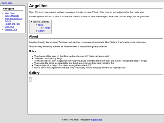
Task: Click 'Comet_404 2025' footer text
Action: [70, 120]
